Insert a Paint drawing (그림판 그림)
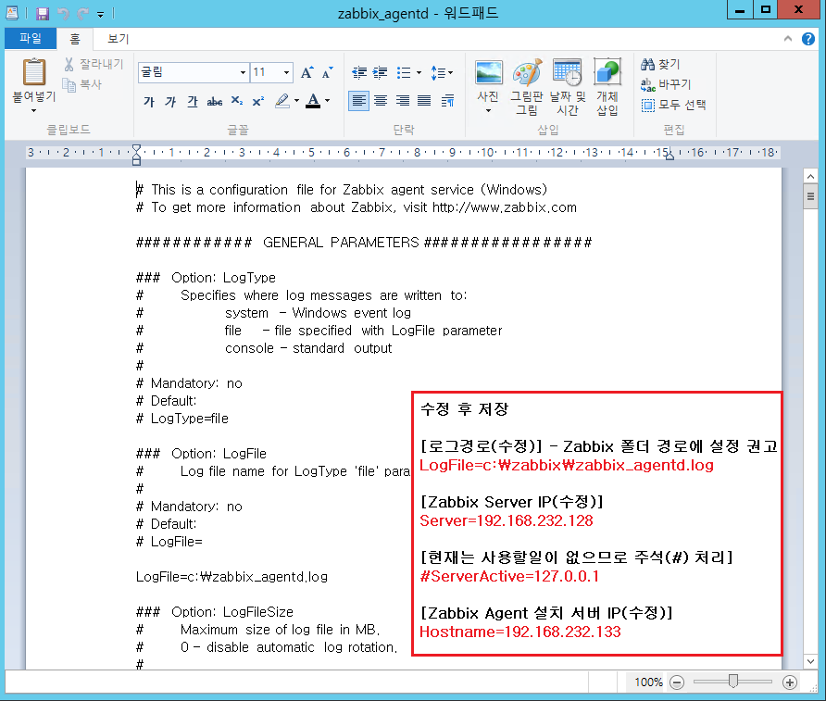The image size is (826, 701). pyautogui.click(x=527, y=87)
